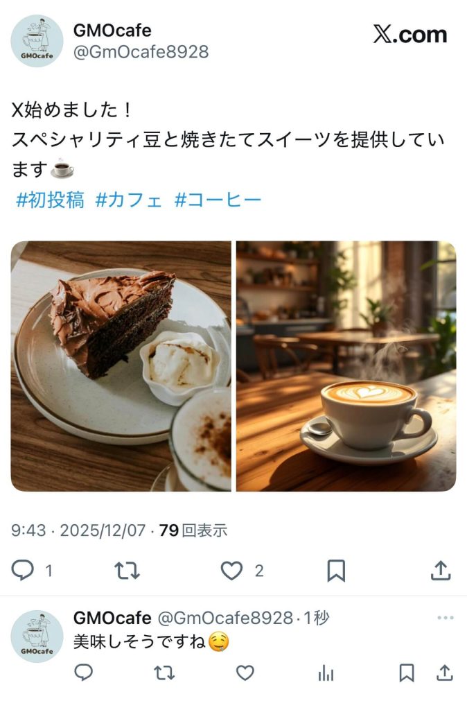Tap the @GmOcafe8928 handle in header
Screen dimensions: 467x710
click(x=141, y=52)
